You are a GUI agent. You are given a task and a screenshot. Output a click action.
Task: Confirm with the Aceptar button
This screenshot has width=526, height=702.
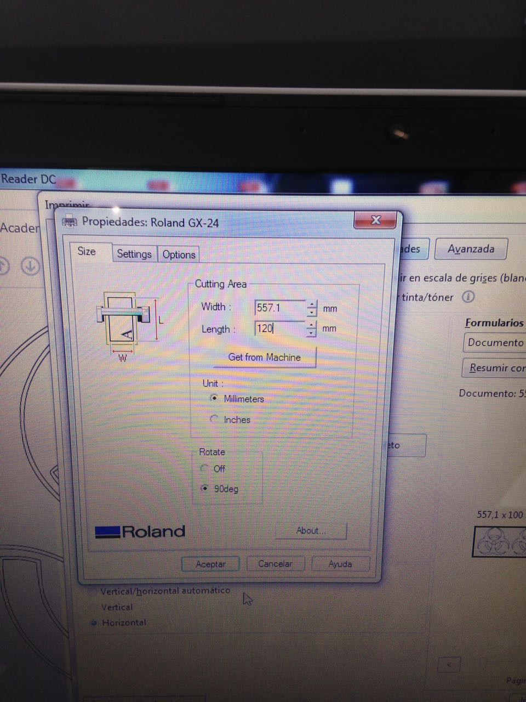pos(211,564)
